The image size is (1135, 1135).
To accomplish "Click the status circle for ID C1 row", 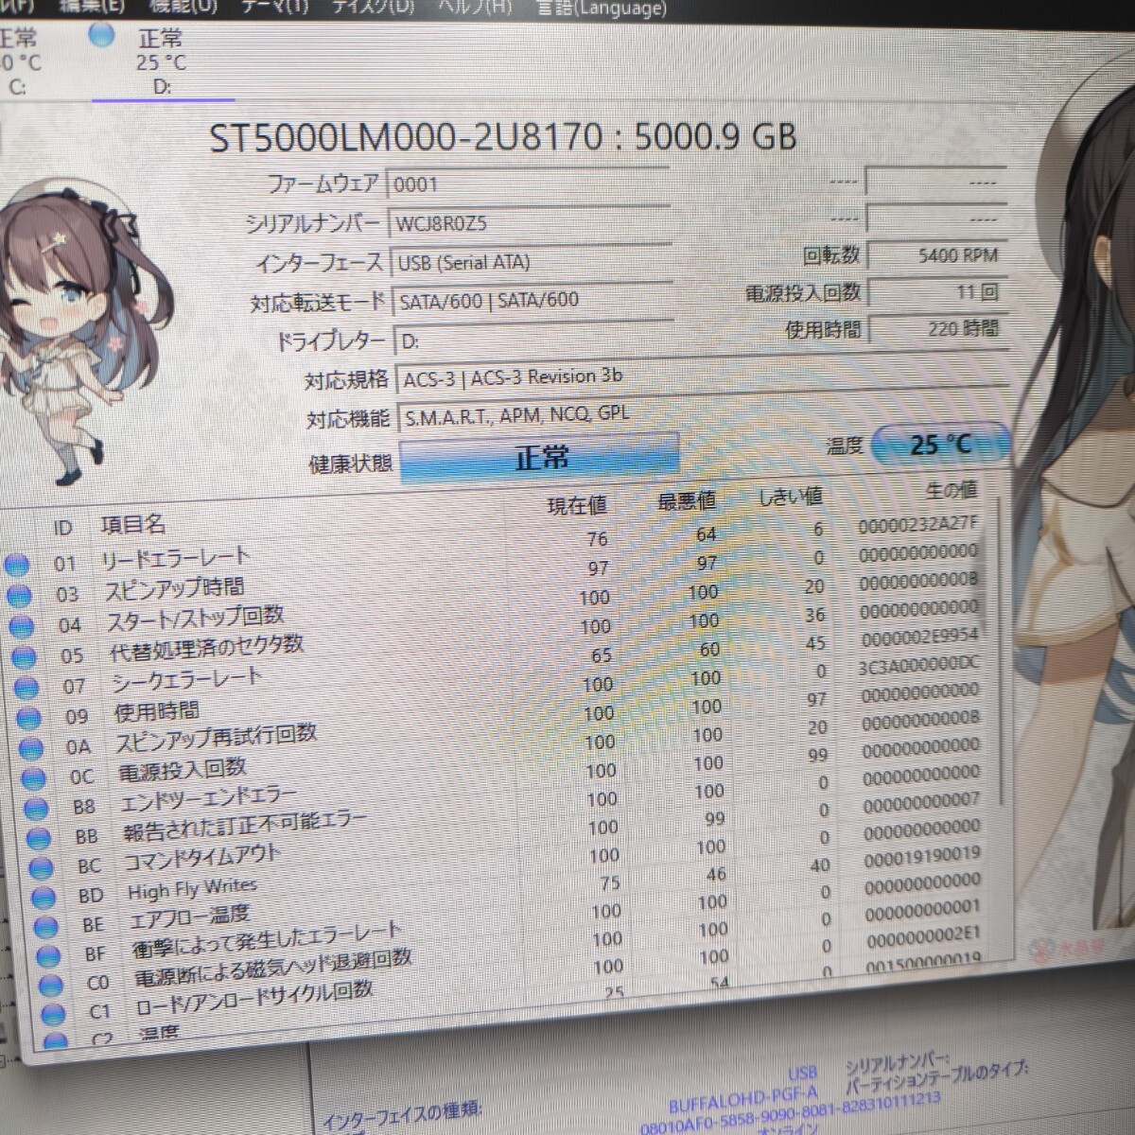I will pos(54,1014).
